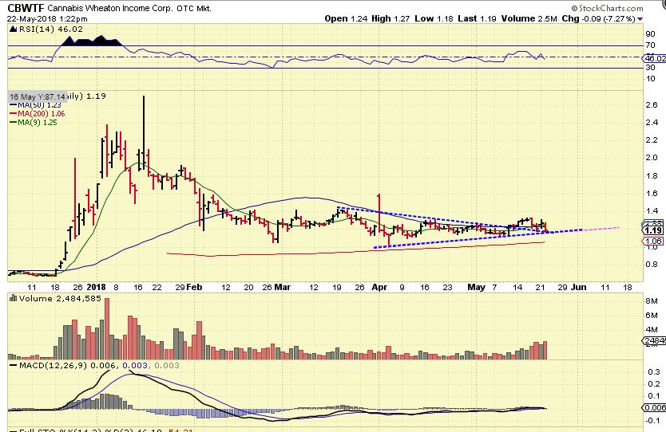Click the Apr label on date axis
The image size is (666, 432).
click(x=379, y=288)
